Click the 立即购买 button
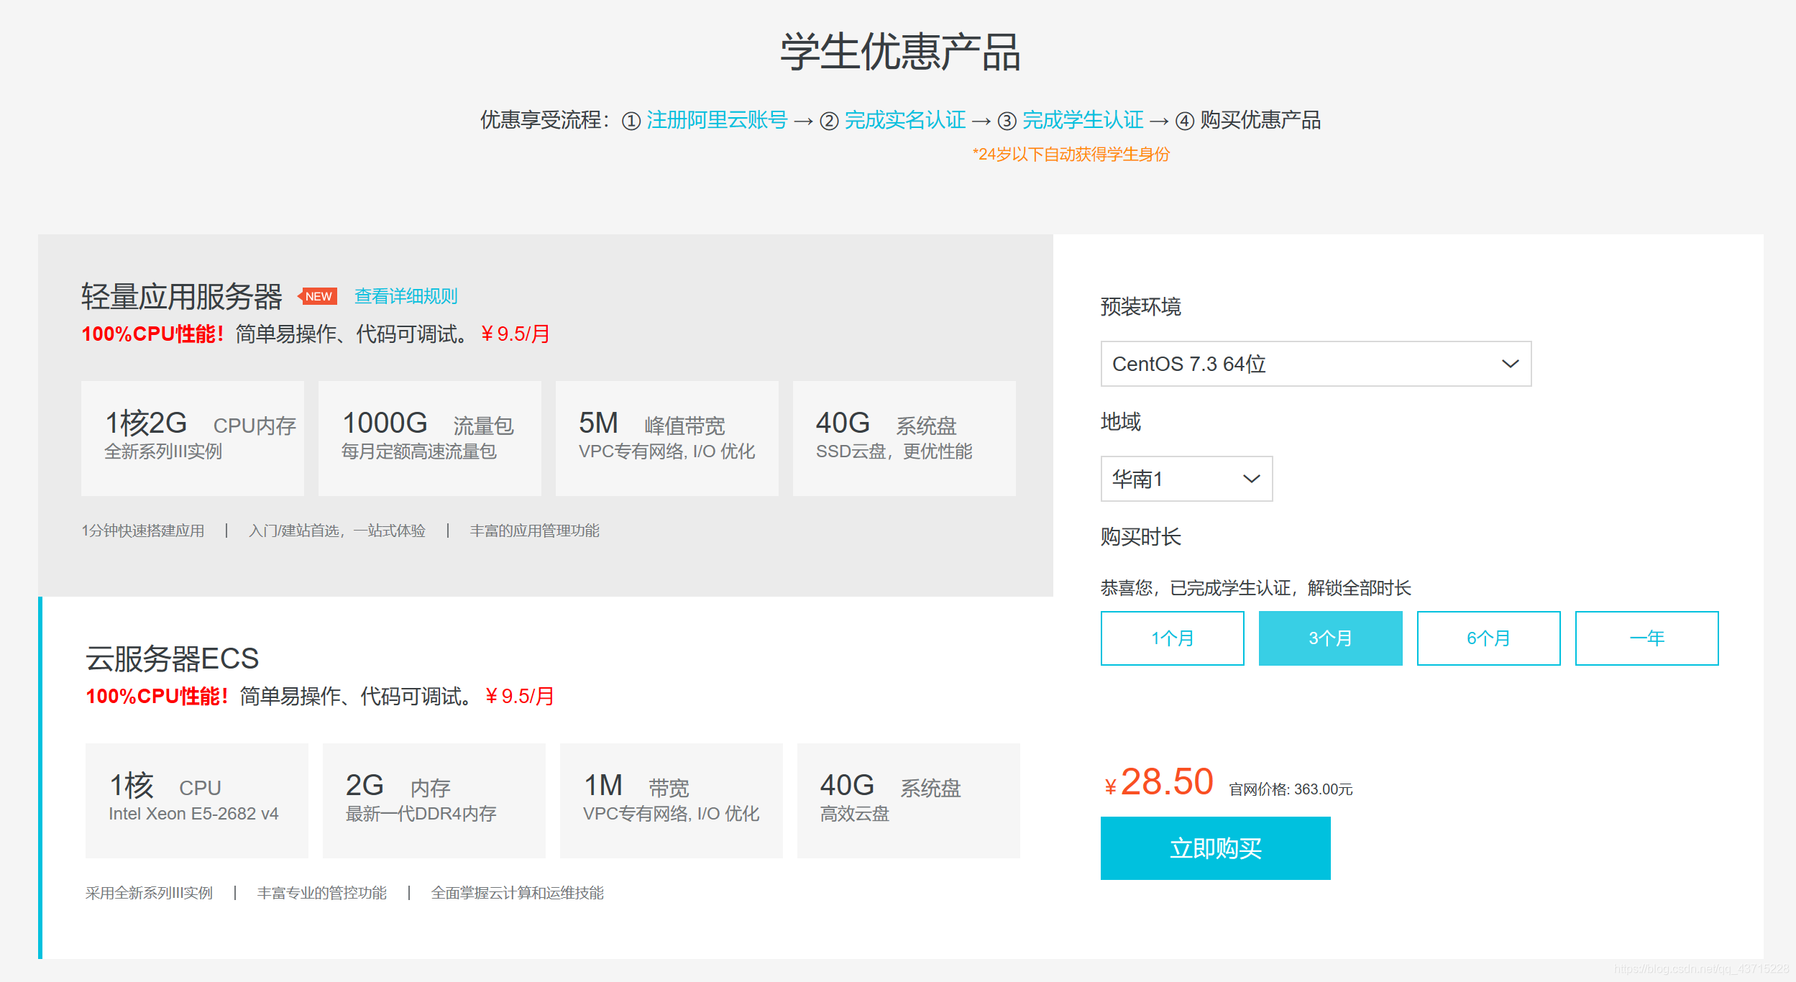The height and width of the screenshot is (982, 1796). [x=1215, y=848]
